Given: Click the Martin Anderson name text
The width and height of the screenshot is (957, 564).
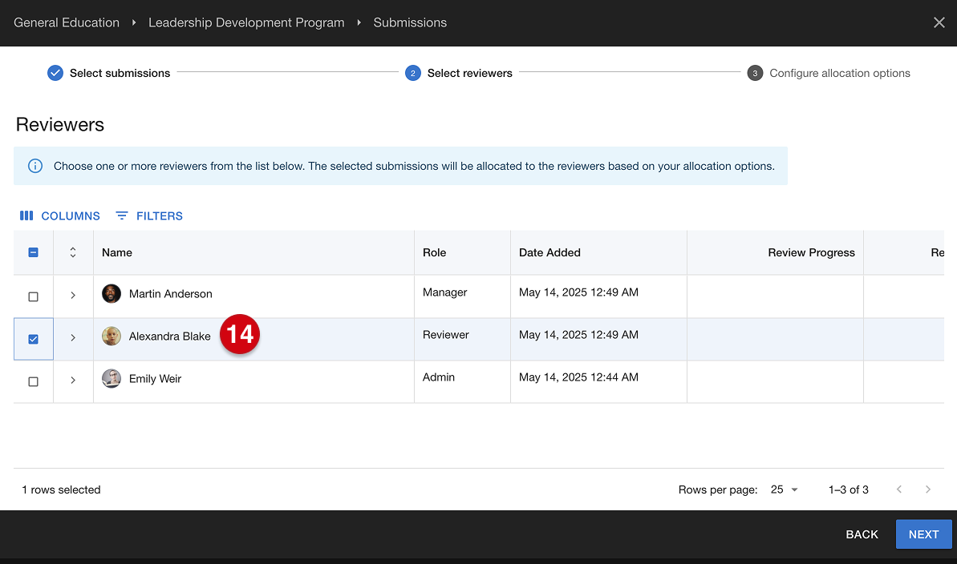Looking at the screenshot, I should [x=170, y=294].
